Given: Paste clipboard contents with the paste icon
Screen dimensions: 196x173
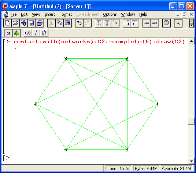Looking at the screenshot, I should click(x=68, y=23).
